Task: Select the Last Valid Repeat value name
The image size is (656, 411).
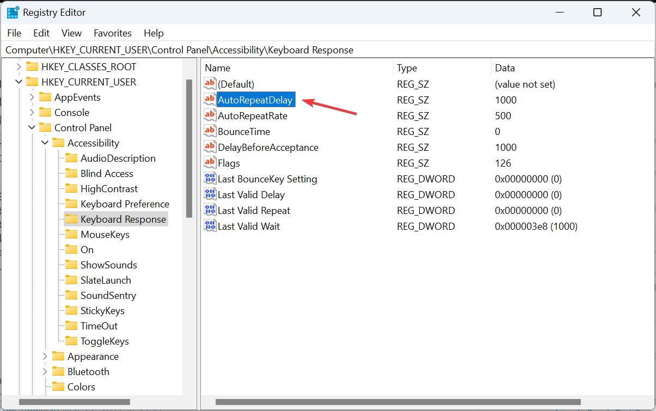Action: tap(254, 210)
